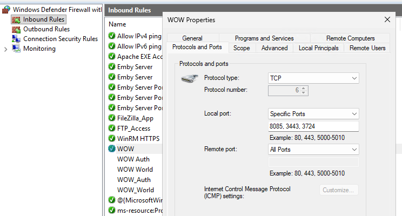This screenshot has height=216, width=402.
Task: Click the Connection Security Rules icon
Action: click(16, 39)
